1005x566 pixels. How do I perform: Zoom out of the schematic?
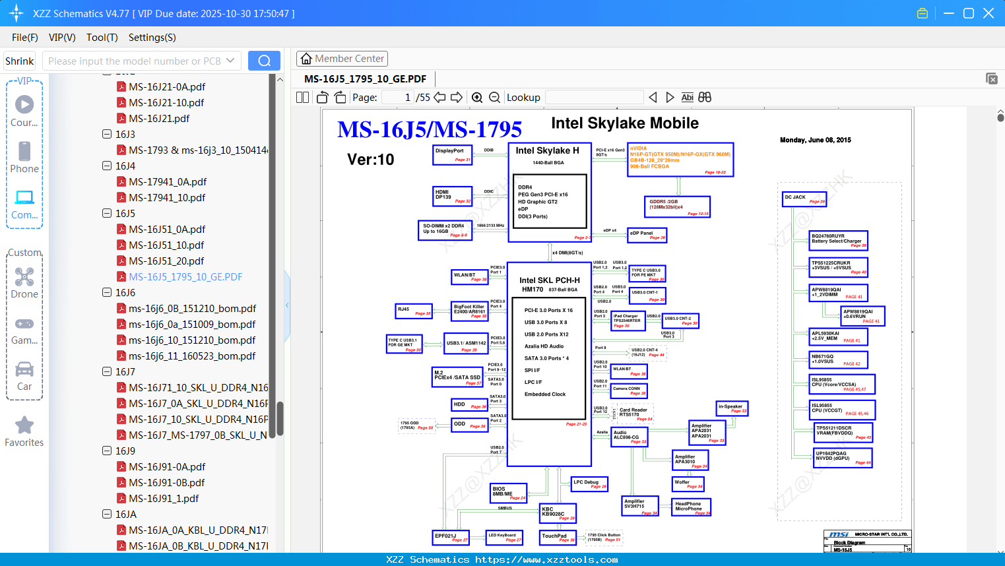pos(495,98)
